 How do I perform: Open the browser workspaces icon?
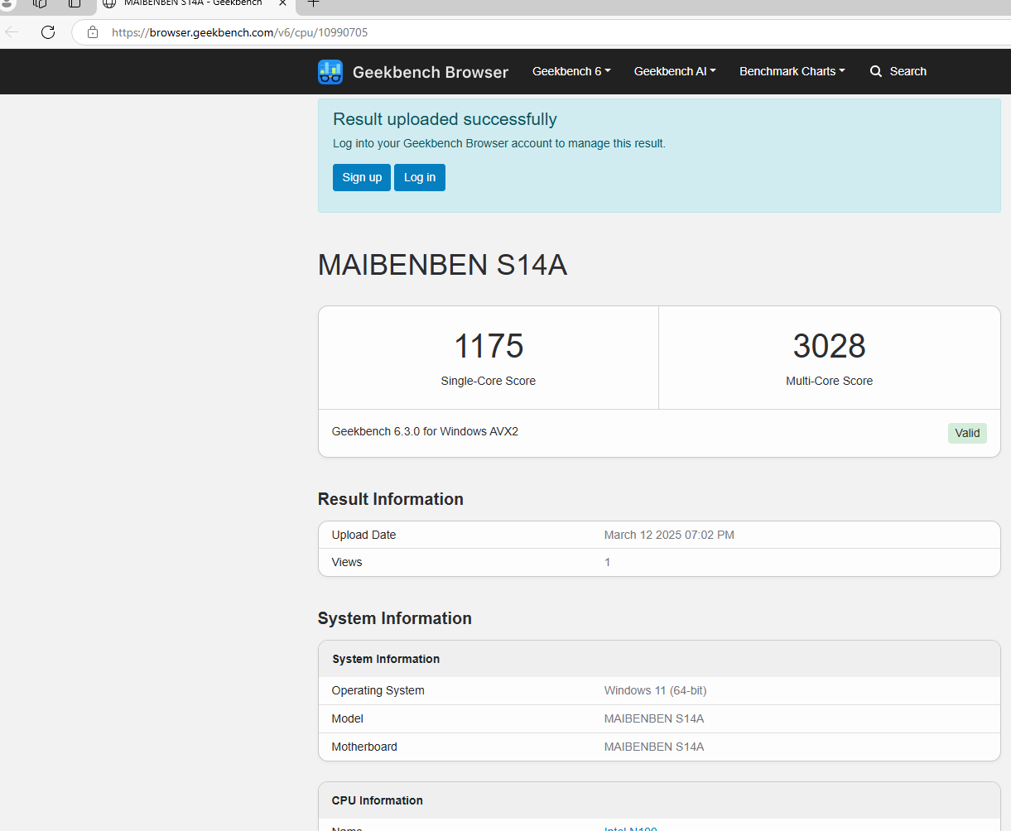coord(40,3)
